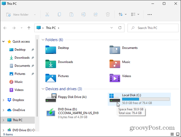The width and height of the screenshot is (181, 137).
Task: Collapse the Quick access tree node
Action: (3, 42)
